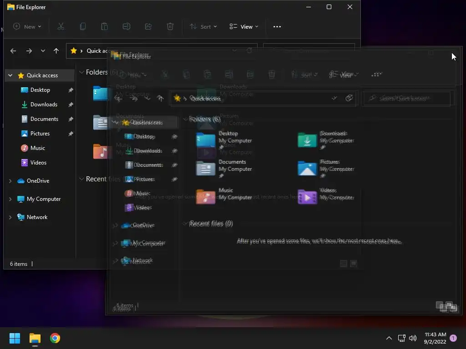Expand Network node in back window sidebar
This screenshot has width=466, height=349.
(x=10, y=217)
